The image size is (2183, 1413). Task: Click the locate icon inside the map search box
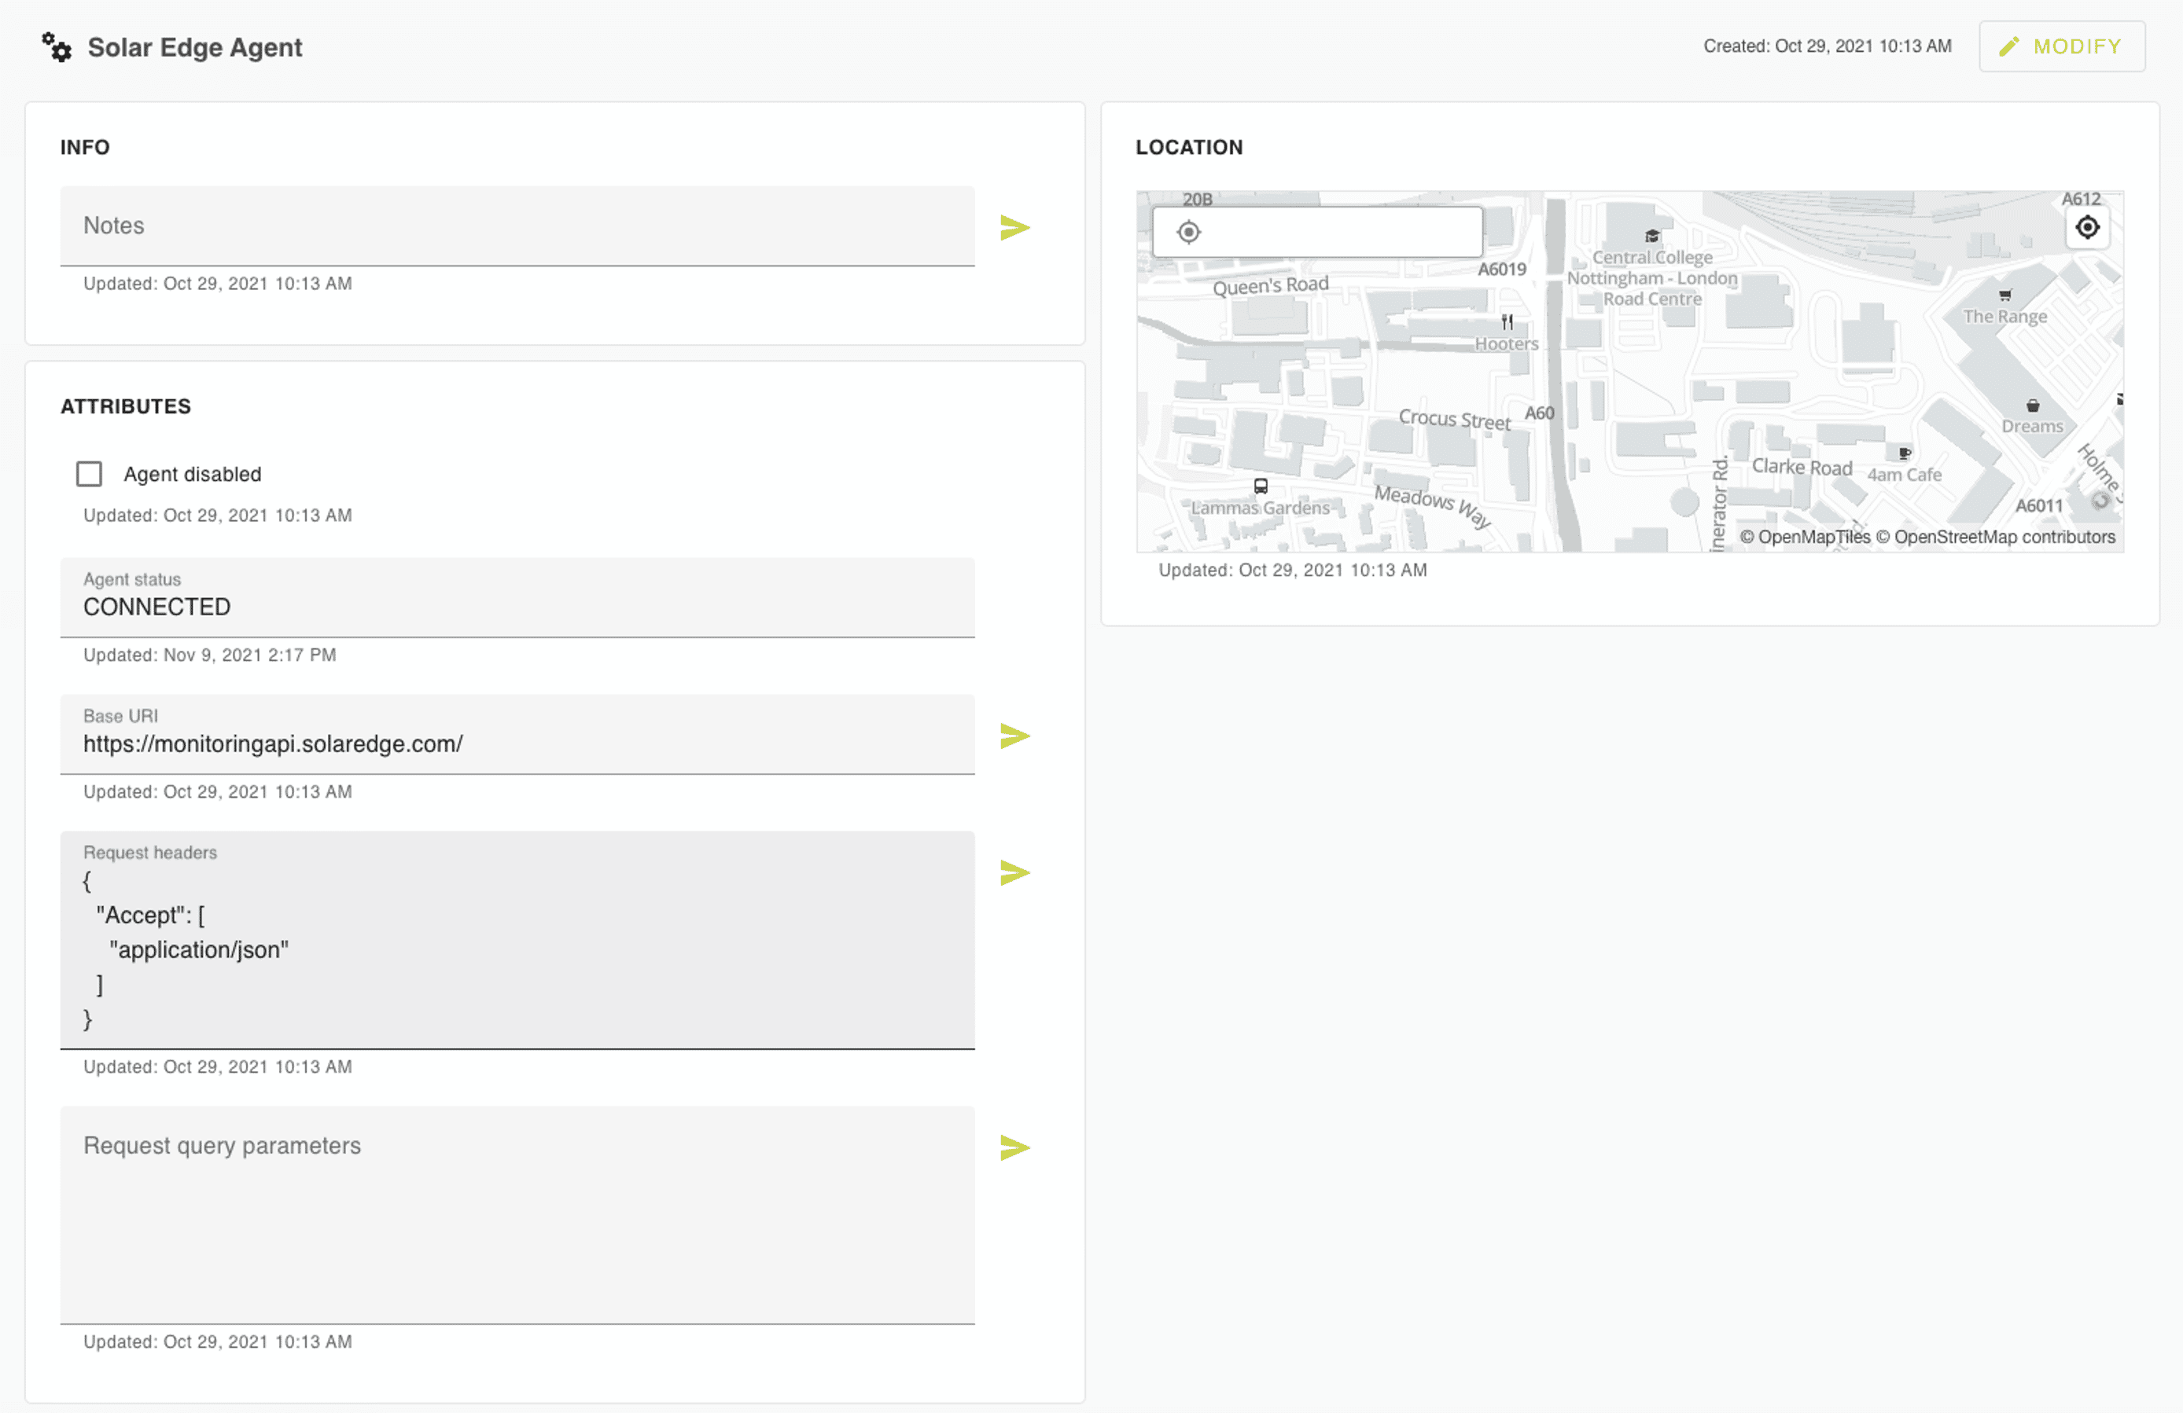point(1190,232)
